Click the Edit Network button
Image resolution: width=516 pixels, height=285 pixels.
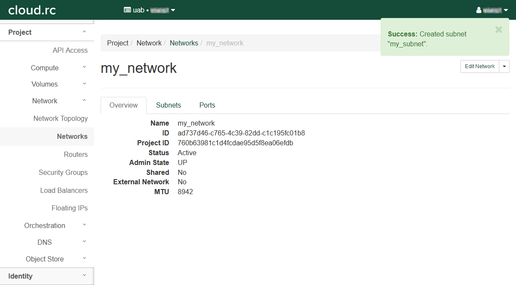480,66
